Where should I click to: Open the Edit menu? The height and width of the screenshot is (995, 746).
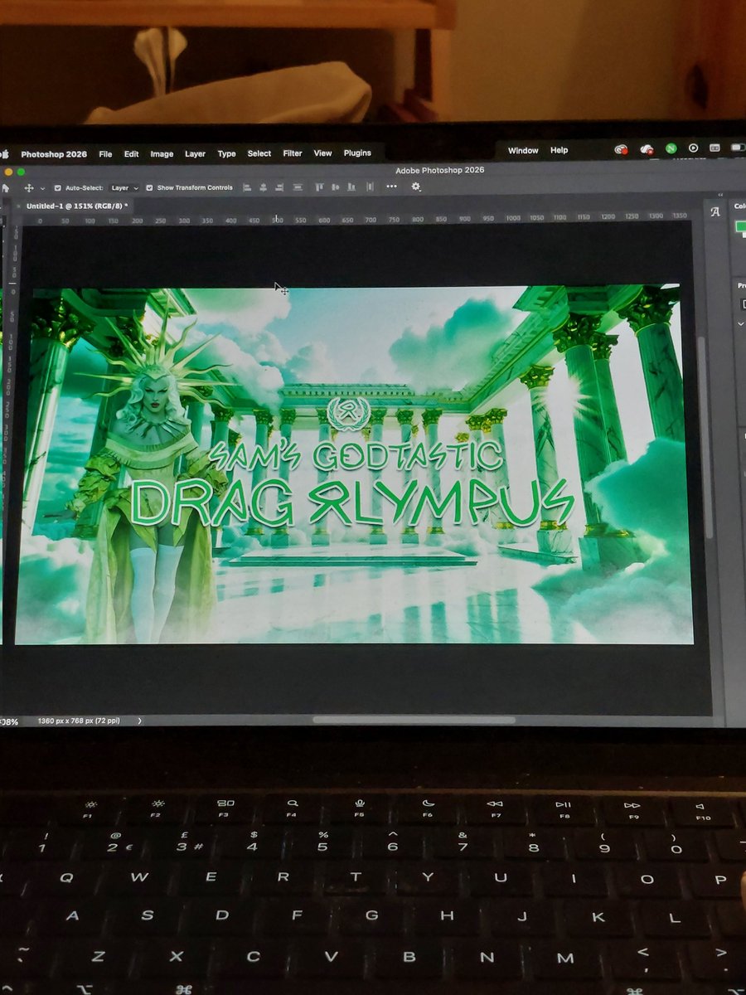point(132,154)
